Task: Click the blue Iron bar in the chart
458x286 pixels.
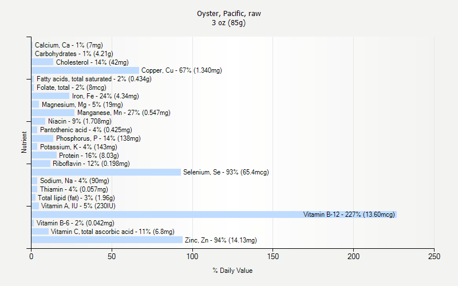Action: 50,96
